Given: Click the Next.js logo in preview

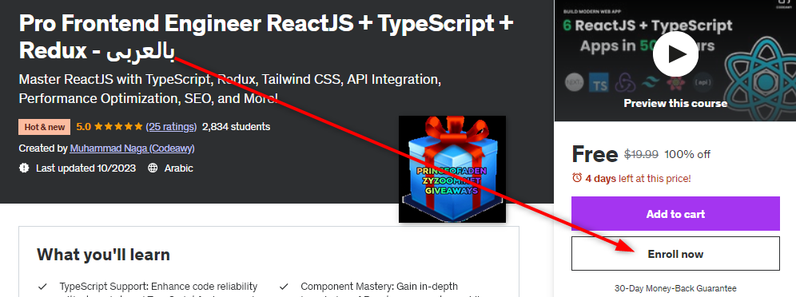Looking at the screenshot, I should point(574,82).
